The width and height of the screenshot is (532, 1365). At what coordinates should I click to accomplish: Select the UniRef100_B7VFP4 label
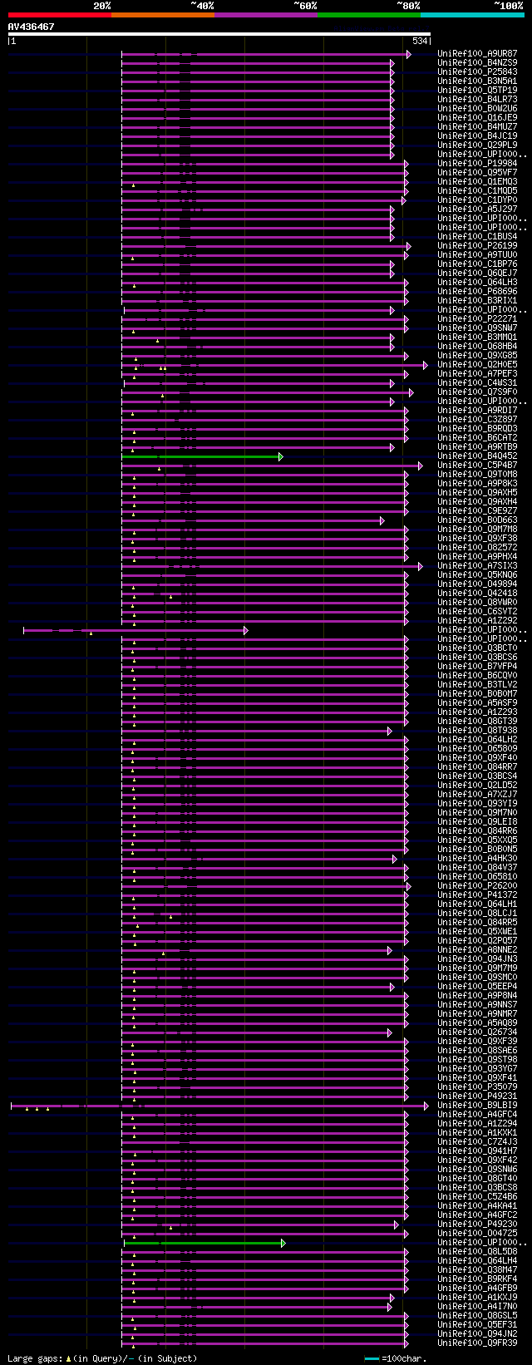pyautogui.click(x=477, y=667)
